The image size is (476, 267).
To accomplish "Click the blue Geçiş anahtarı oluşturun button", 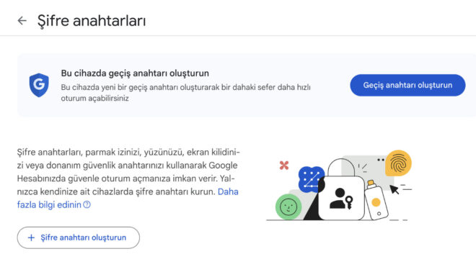I will (x=407, y=85).
